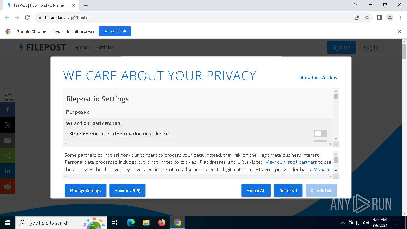This screenshot has width=407, height=229.
Task: Dismiss the default browser infobar
Action: pyautogui.click(x=399, y=31)
